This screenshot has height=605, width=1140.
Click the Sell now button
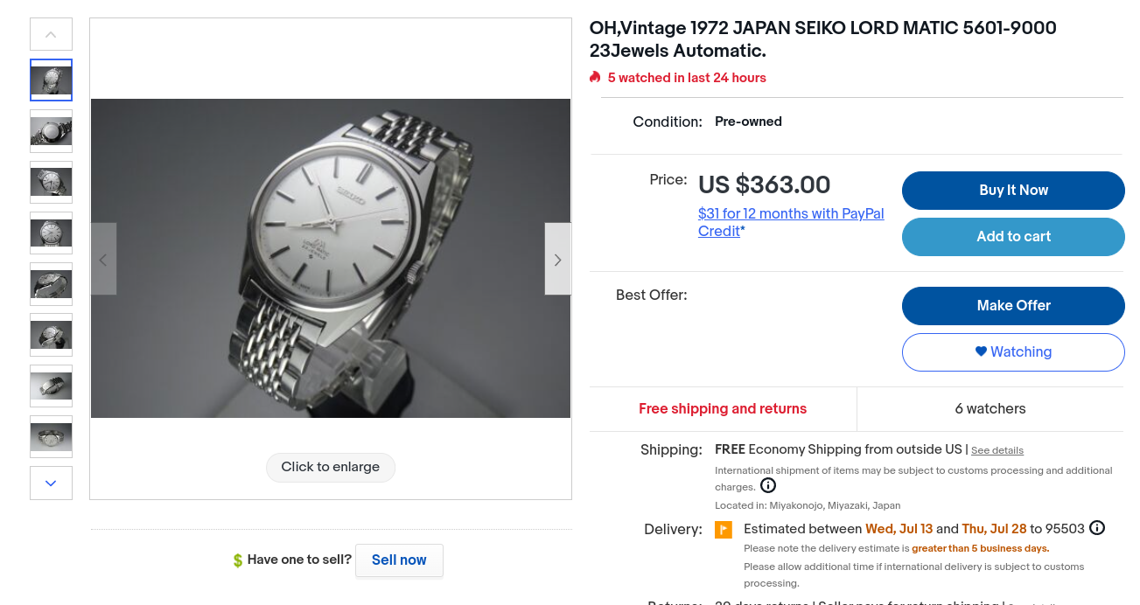click(x=399, y=560)
